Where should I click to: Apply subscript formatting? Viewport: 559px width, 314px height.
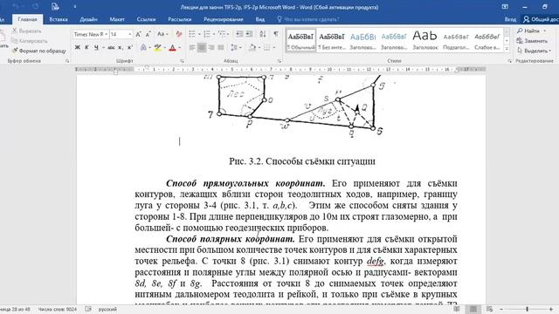click(121, 47)
